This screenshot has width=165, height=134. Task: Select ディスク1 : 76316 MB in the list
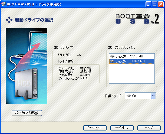coord(132,56)
